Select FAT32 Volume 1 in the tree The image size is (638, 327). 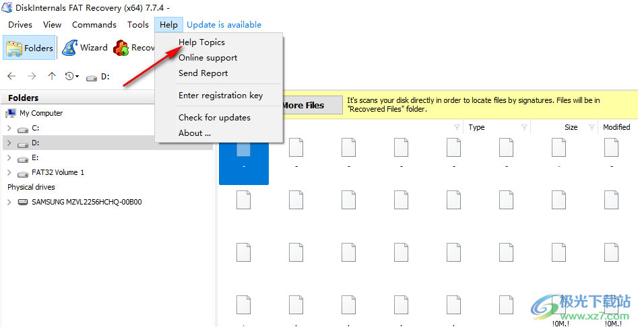[58, 172]
